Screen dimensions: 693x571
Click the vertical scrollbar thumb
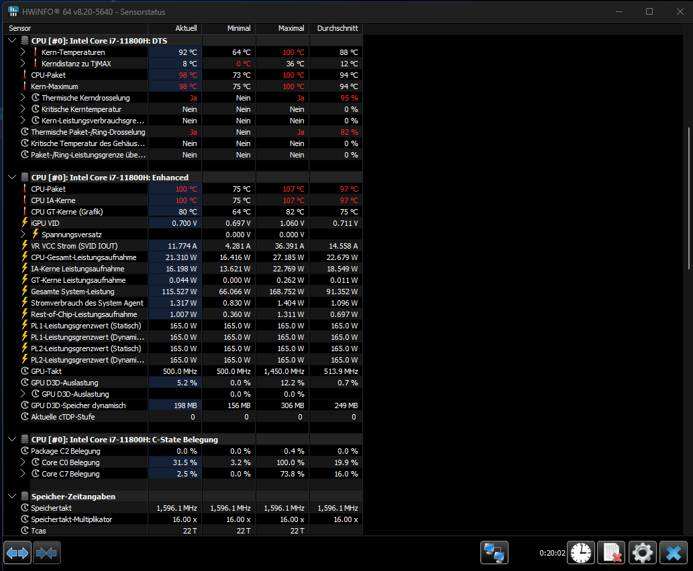(688, 198)
